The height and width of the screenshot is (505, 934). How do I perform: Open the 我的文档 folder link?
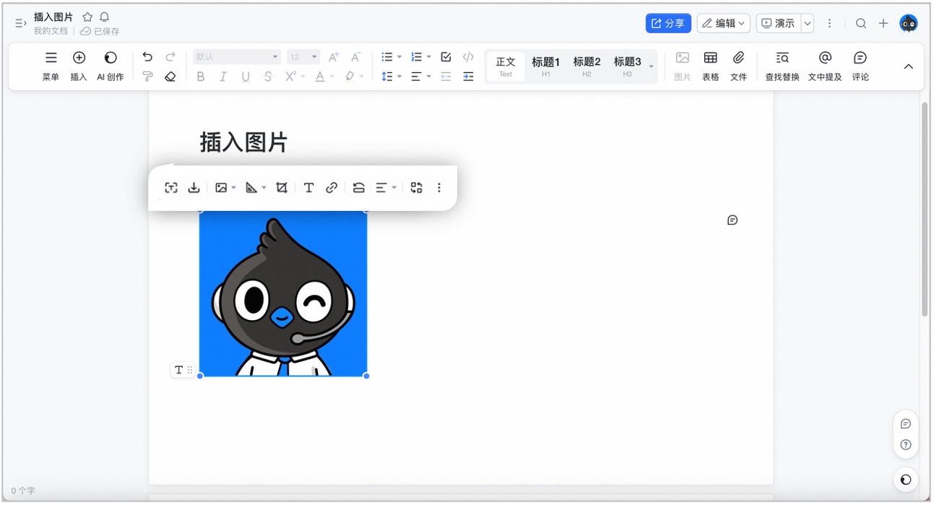point(51,31)
